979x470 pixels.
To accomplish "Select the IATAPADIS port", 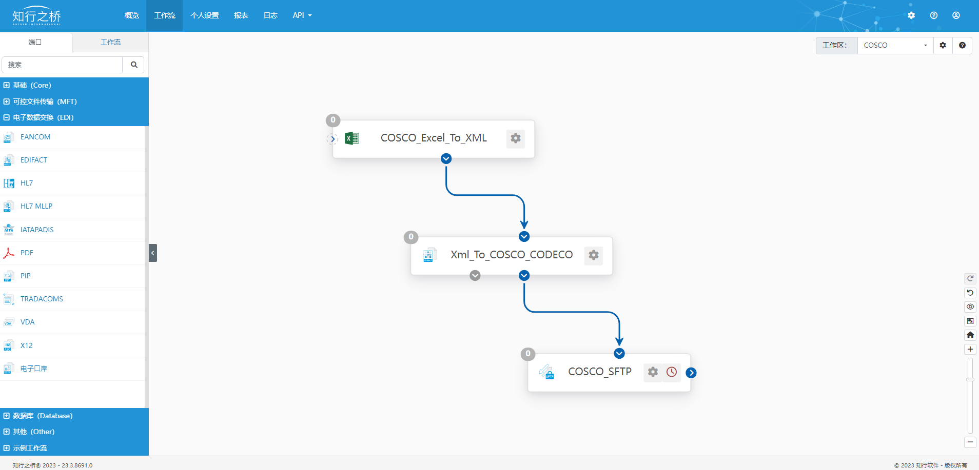I will [72, 230].
